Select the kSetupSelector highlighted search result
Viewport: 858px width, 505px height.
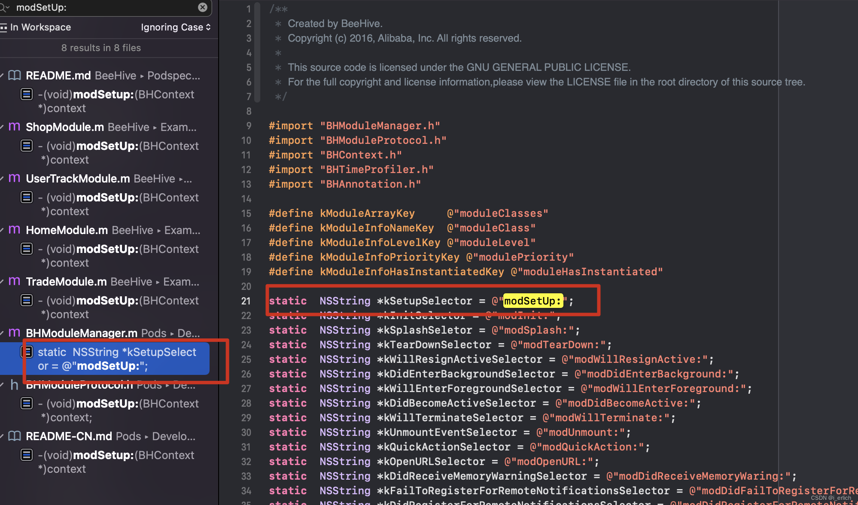(105, 359)
